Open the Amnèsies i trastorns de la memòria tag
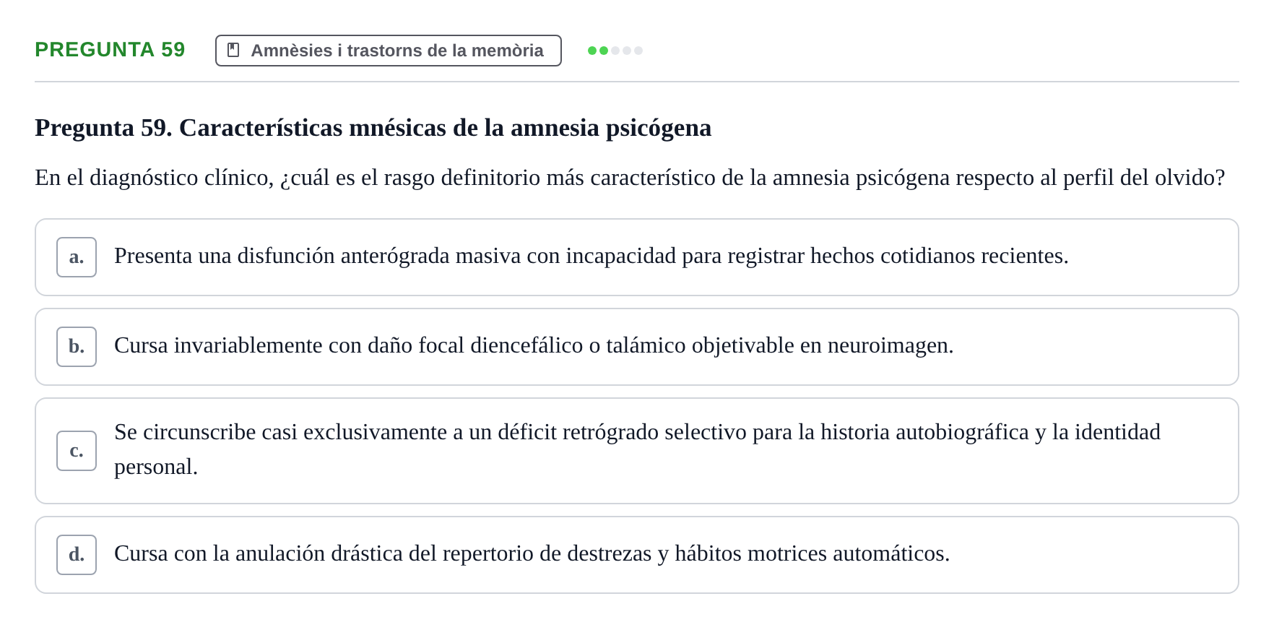Screen dimensions: 1274x630 click(x=389, y=51)
